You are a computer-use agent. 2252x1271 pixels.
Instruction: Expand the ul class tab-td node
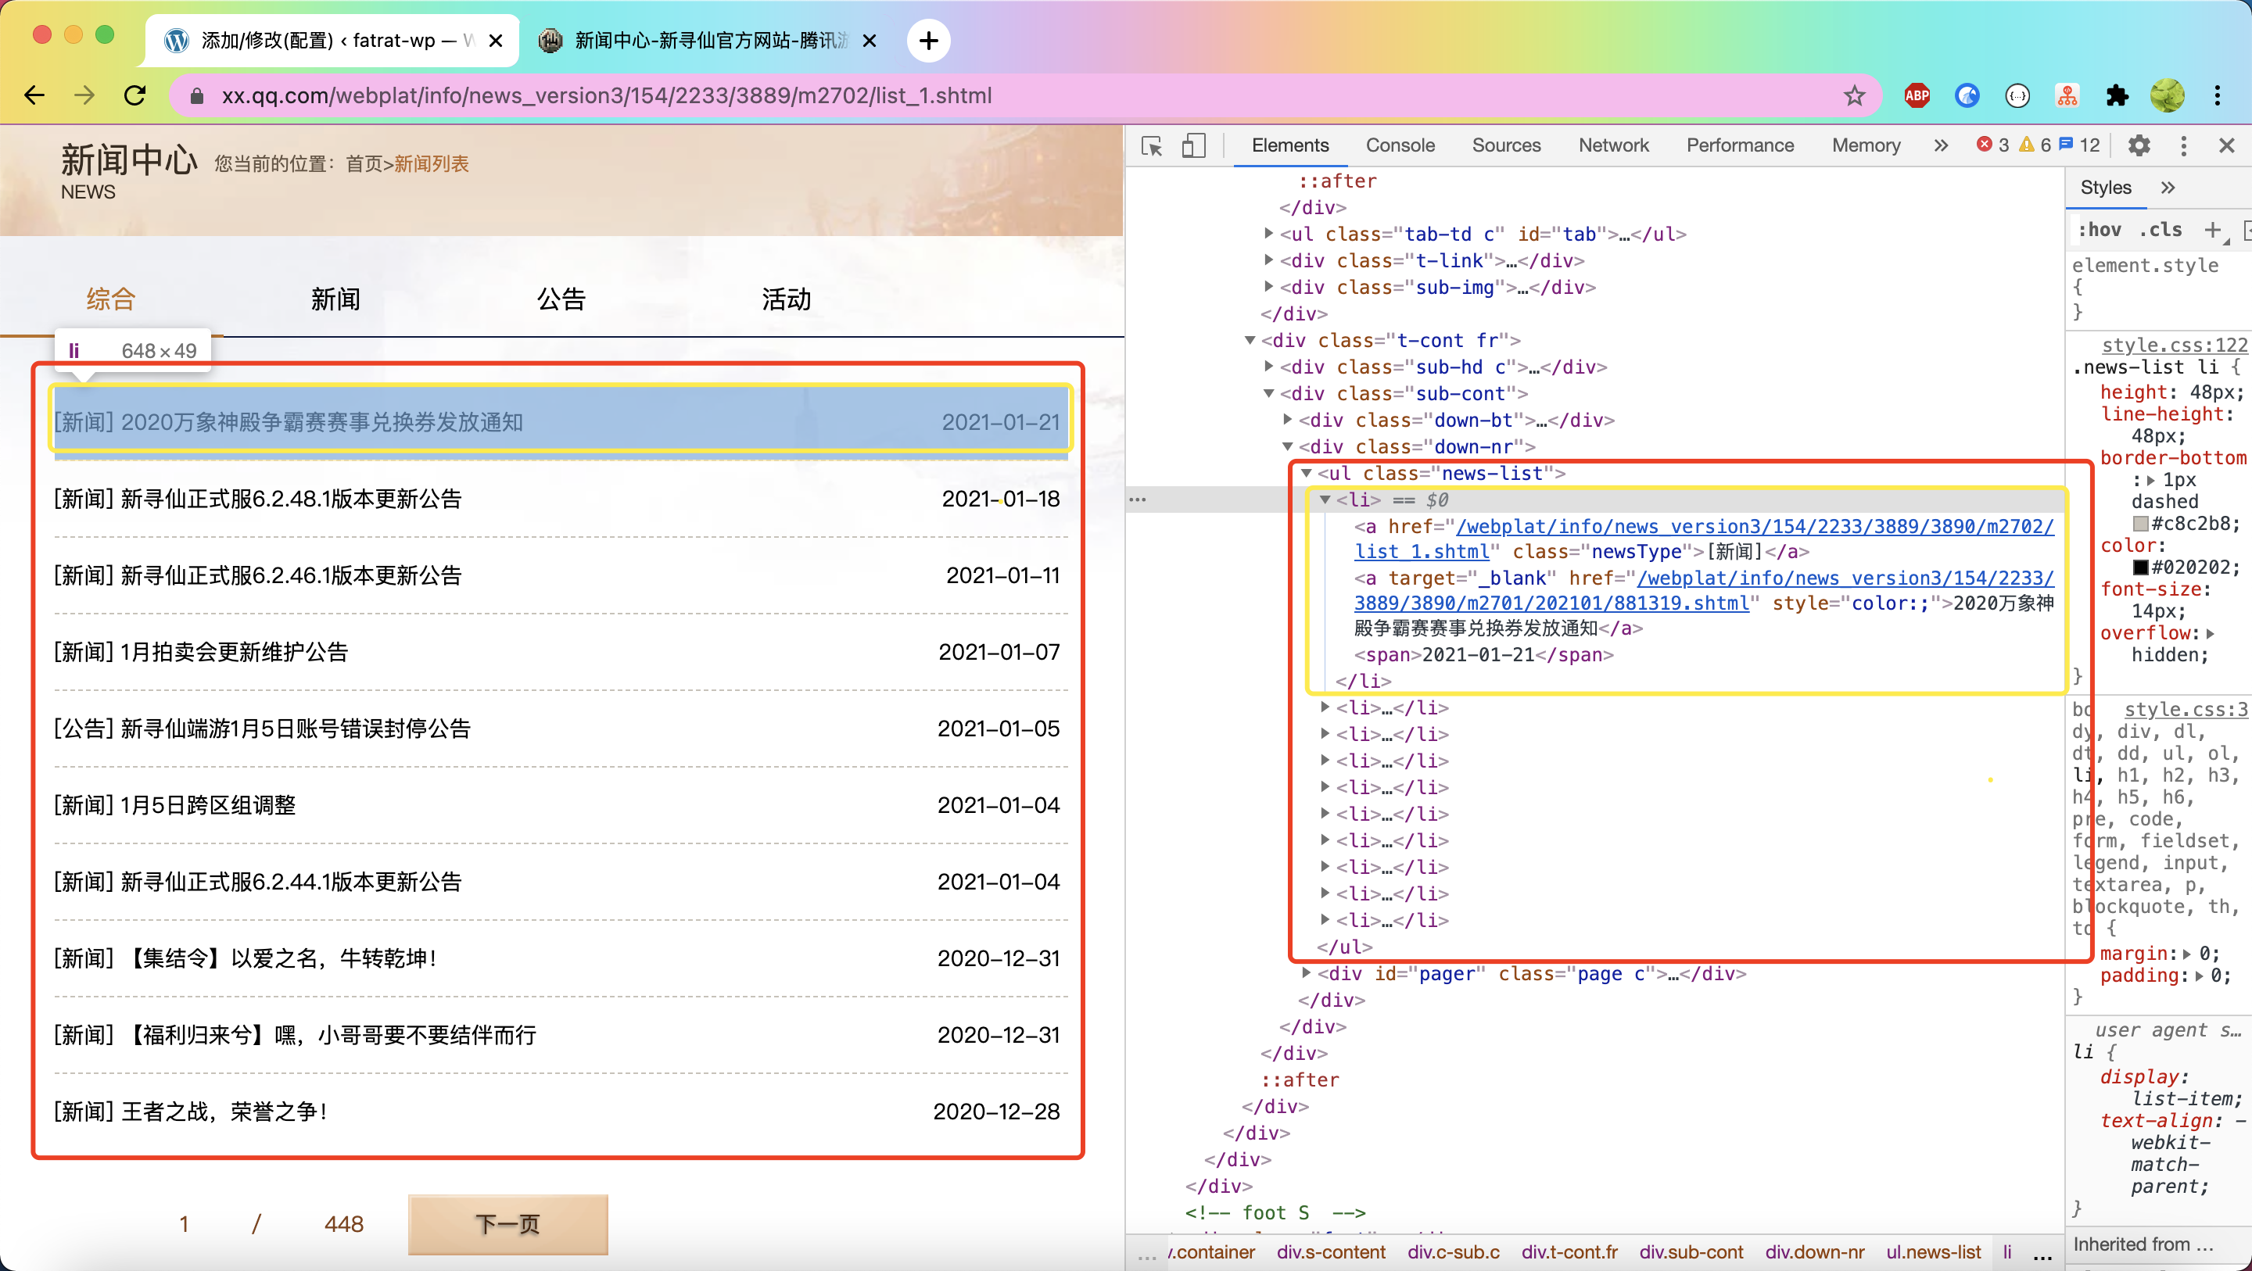1268,234
